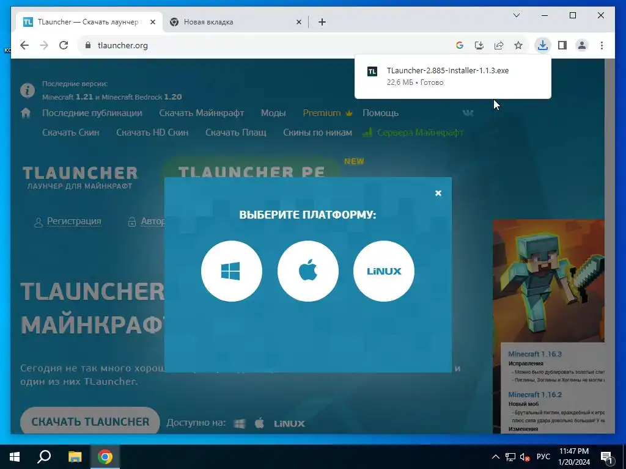Open Minecraft 1.16.2 news link

click(534, 394)
